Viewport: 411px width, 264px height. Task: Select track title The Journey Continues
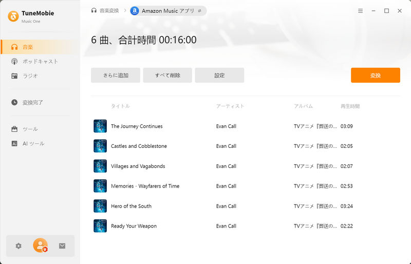pos(137,126)
